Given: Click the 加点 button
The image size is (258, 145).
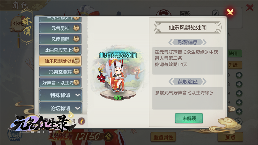Looking at the screenshot, I should [230, 137].
